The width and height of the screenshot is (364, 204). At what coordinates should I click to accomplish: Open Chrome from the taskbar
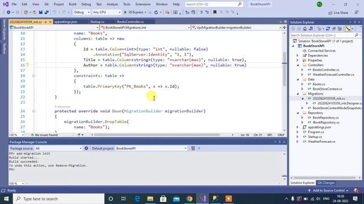click(x=189, y=199)
